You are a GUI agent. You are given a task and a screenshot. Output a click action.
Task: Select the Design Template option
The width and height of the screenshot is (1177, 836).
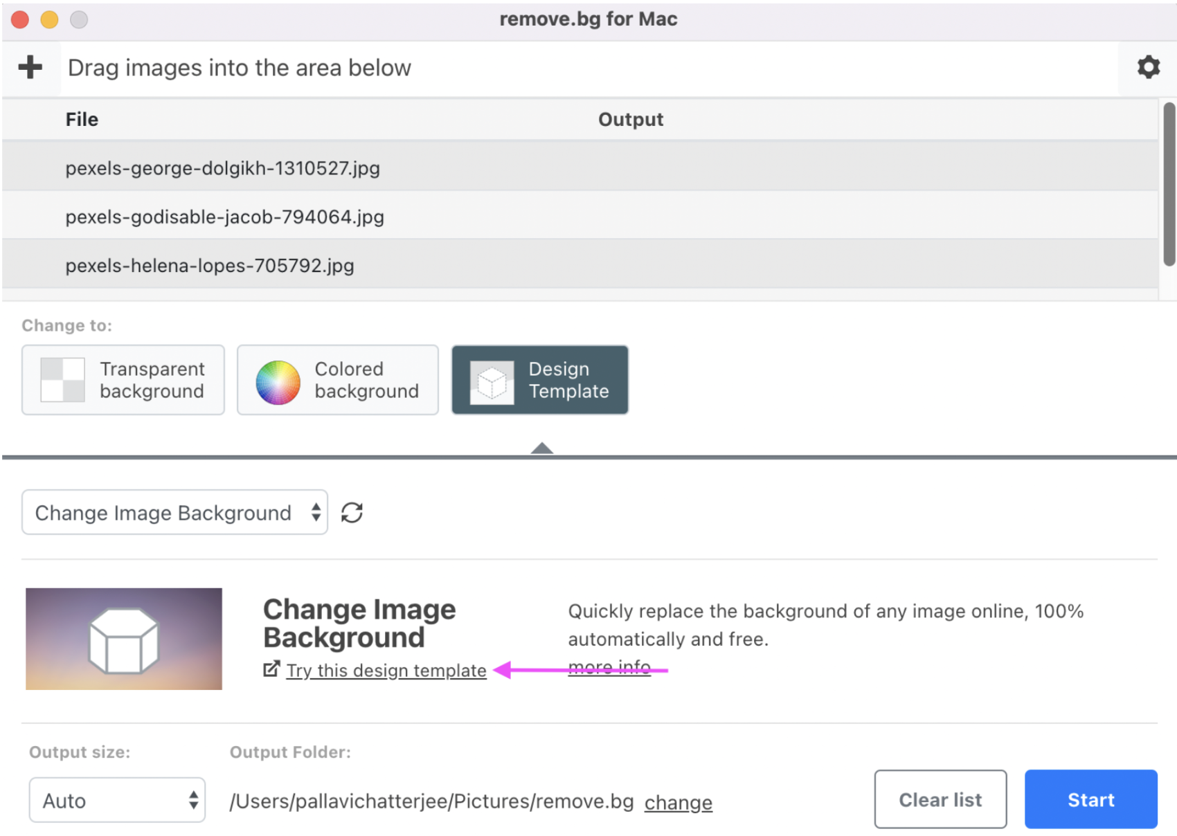pyautogui.click(x=540, y=380)
